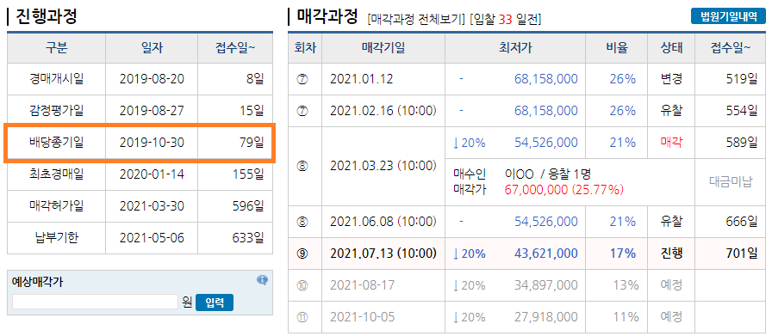
Task: Click the date 2019-08-27
Action: (x=152, y=111)
